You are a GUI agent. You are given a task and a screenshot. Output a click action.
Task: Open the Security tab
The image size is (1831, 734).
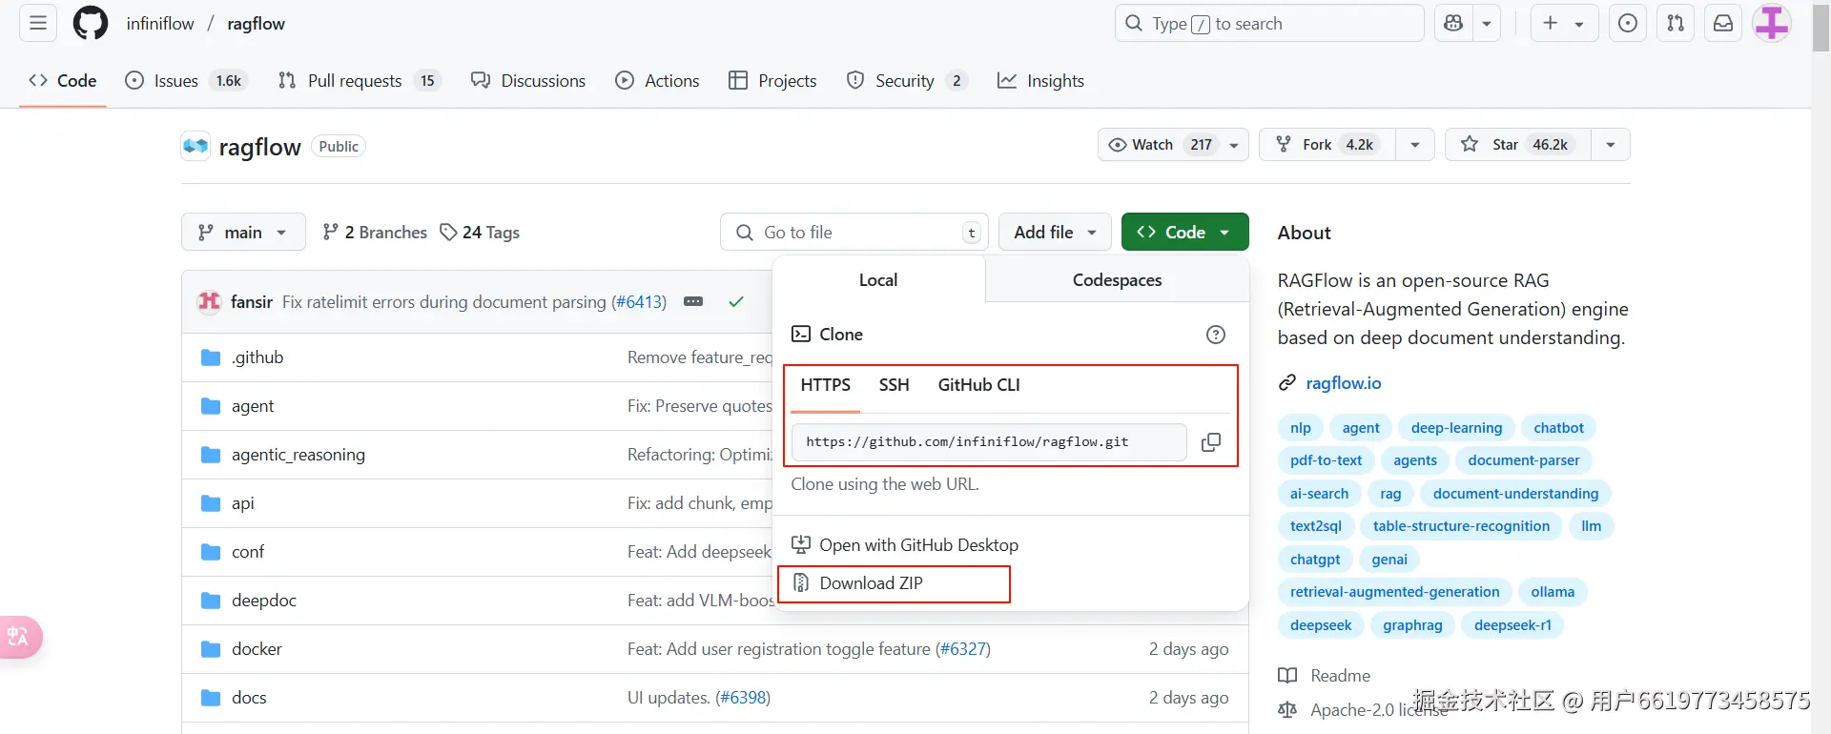(x=907, y=81)
